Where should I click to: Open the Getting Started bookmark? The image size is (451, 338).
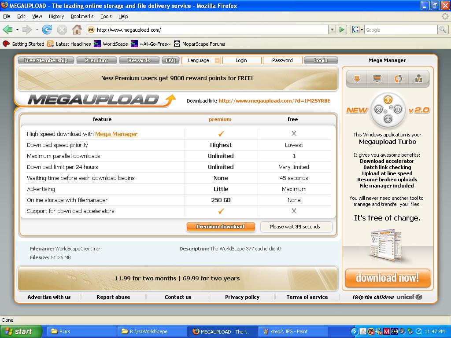(23, 44)
